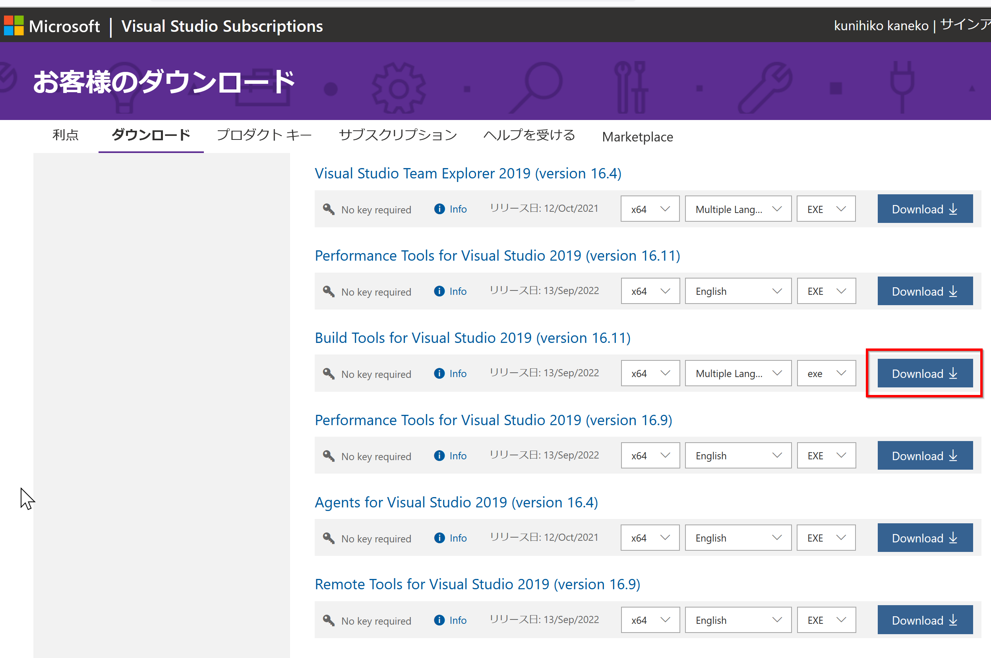Image resolution: width=991 pixels, height=658 pixels.
Task: Open exe file type dropdown for Build Tools
Action: tap(826, 374)
